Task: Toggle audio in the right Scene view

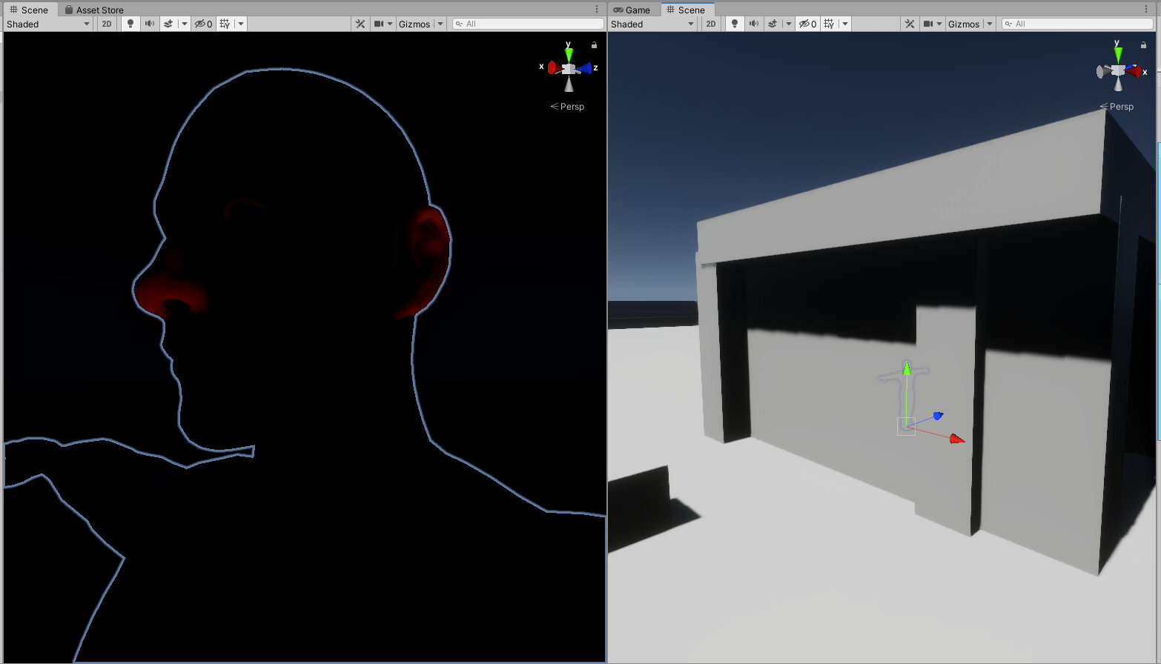Action: pos(753,23)
